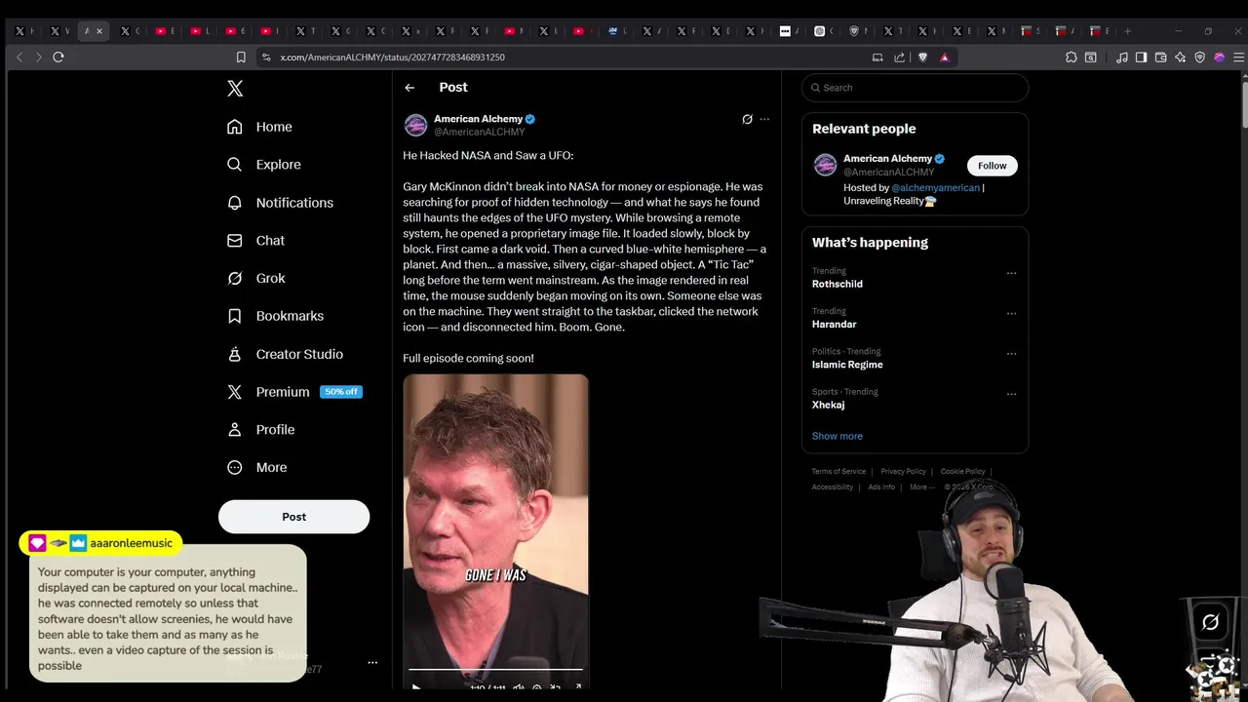
Task: Open the Cookie Policy footer link
Action: coord(962,472)
